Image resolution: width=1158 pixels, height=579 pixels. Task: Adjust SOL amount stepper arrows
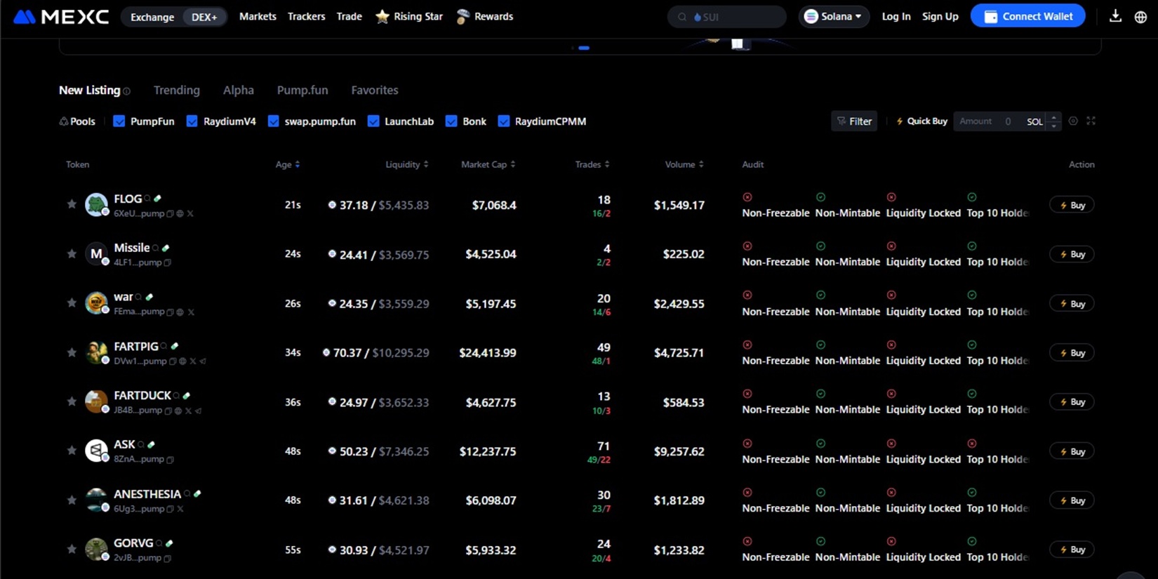[x=1053, y=121]
